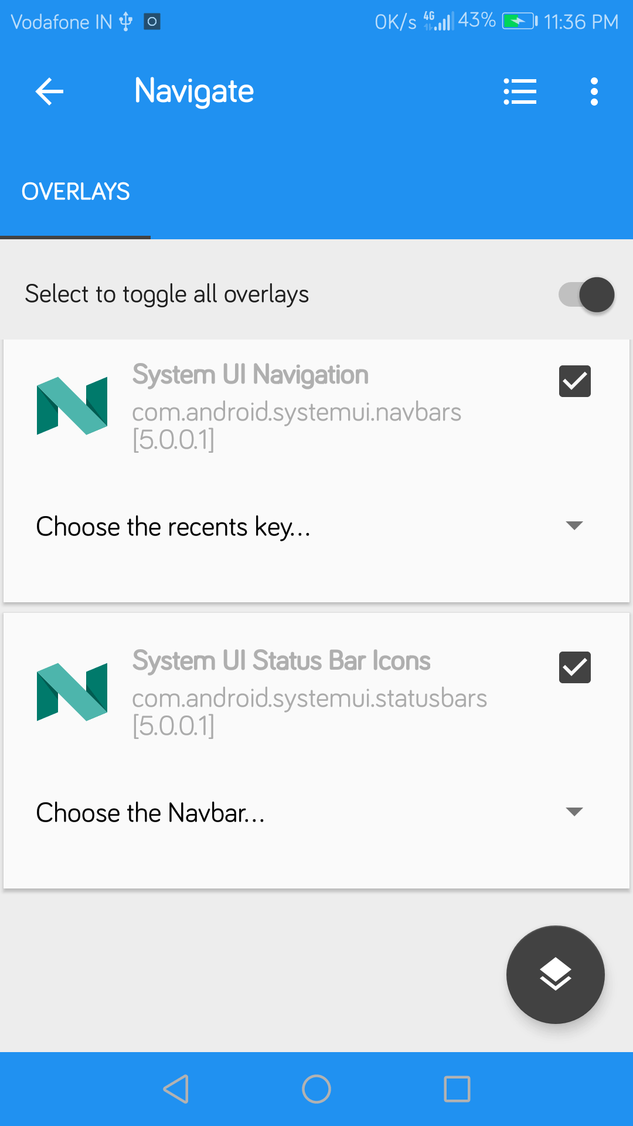This screenshot has height=1126, width=633.
Task: Click the arrow beside Choose the recents key
Action: (574, 525)
